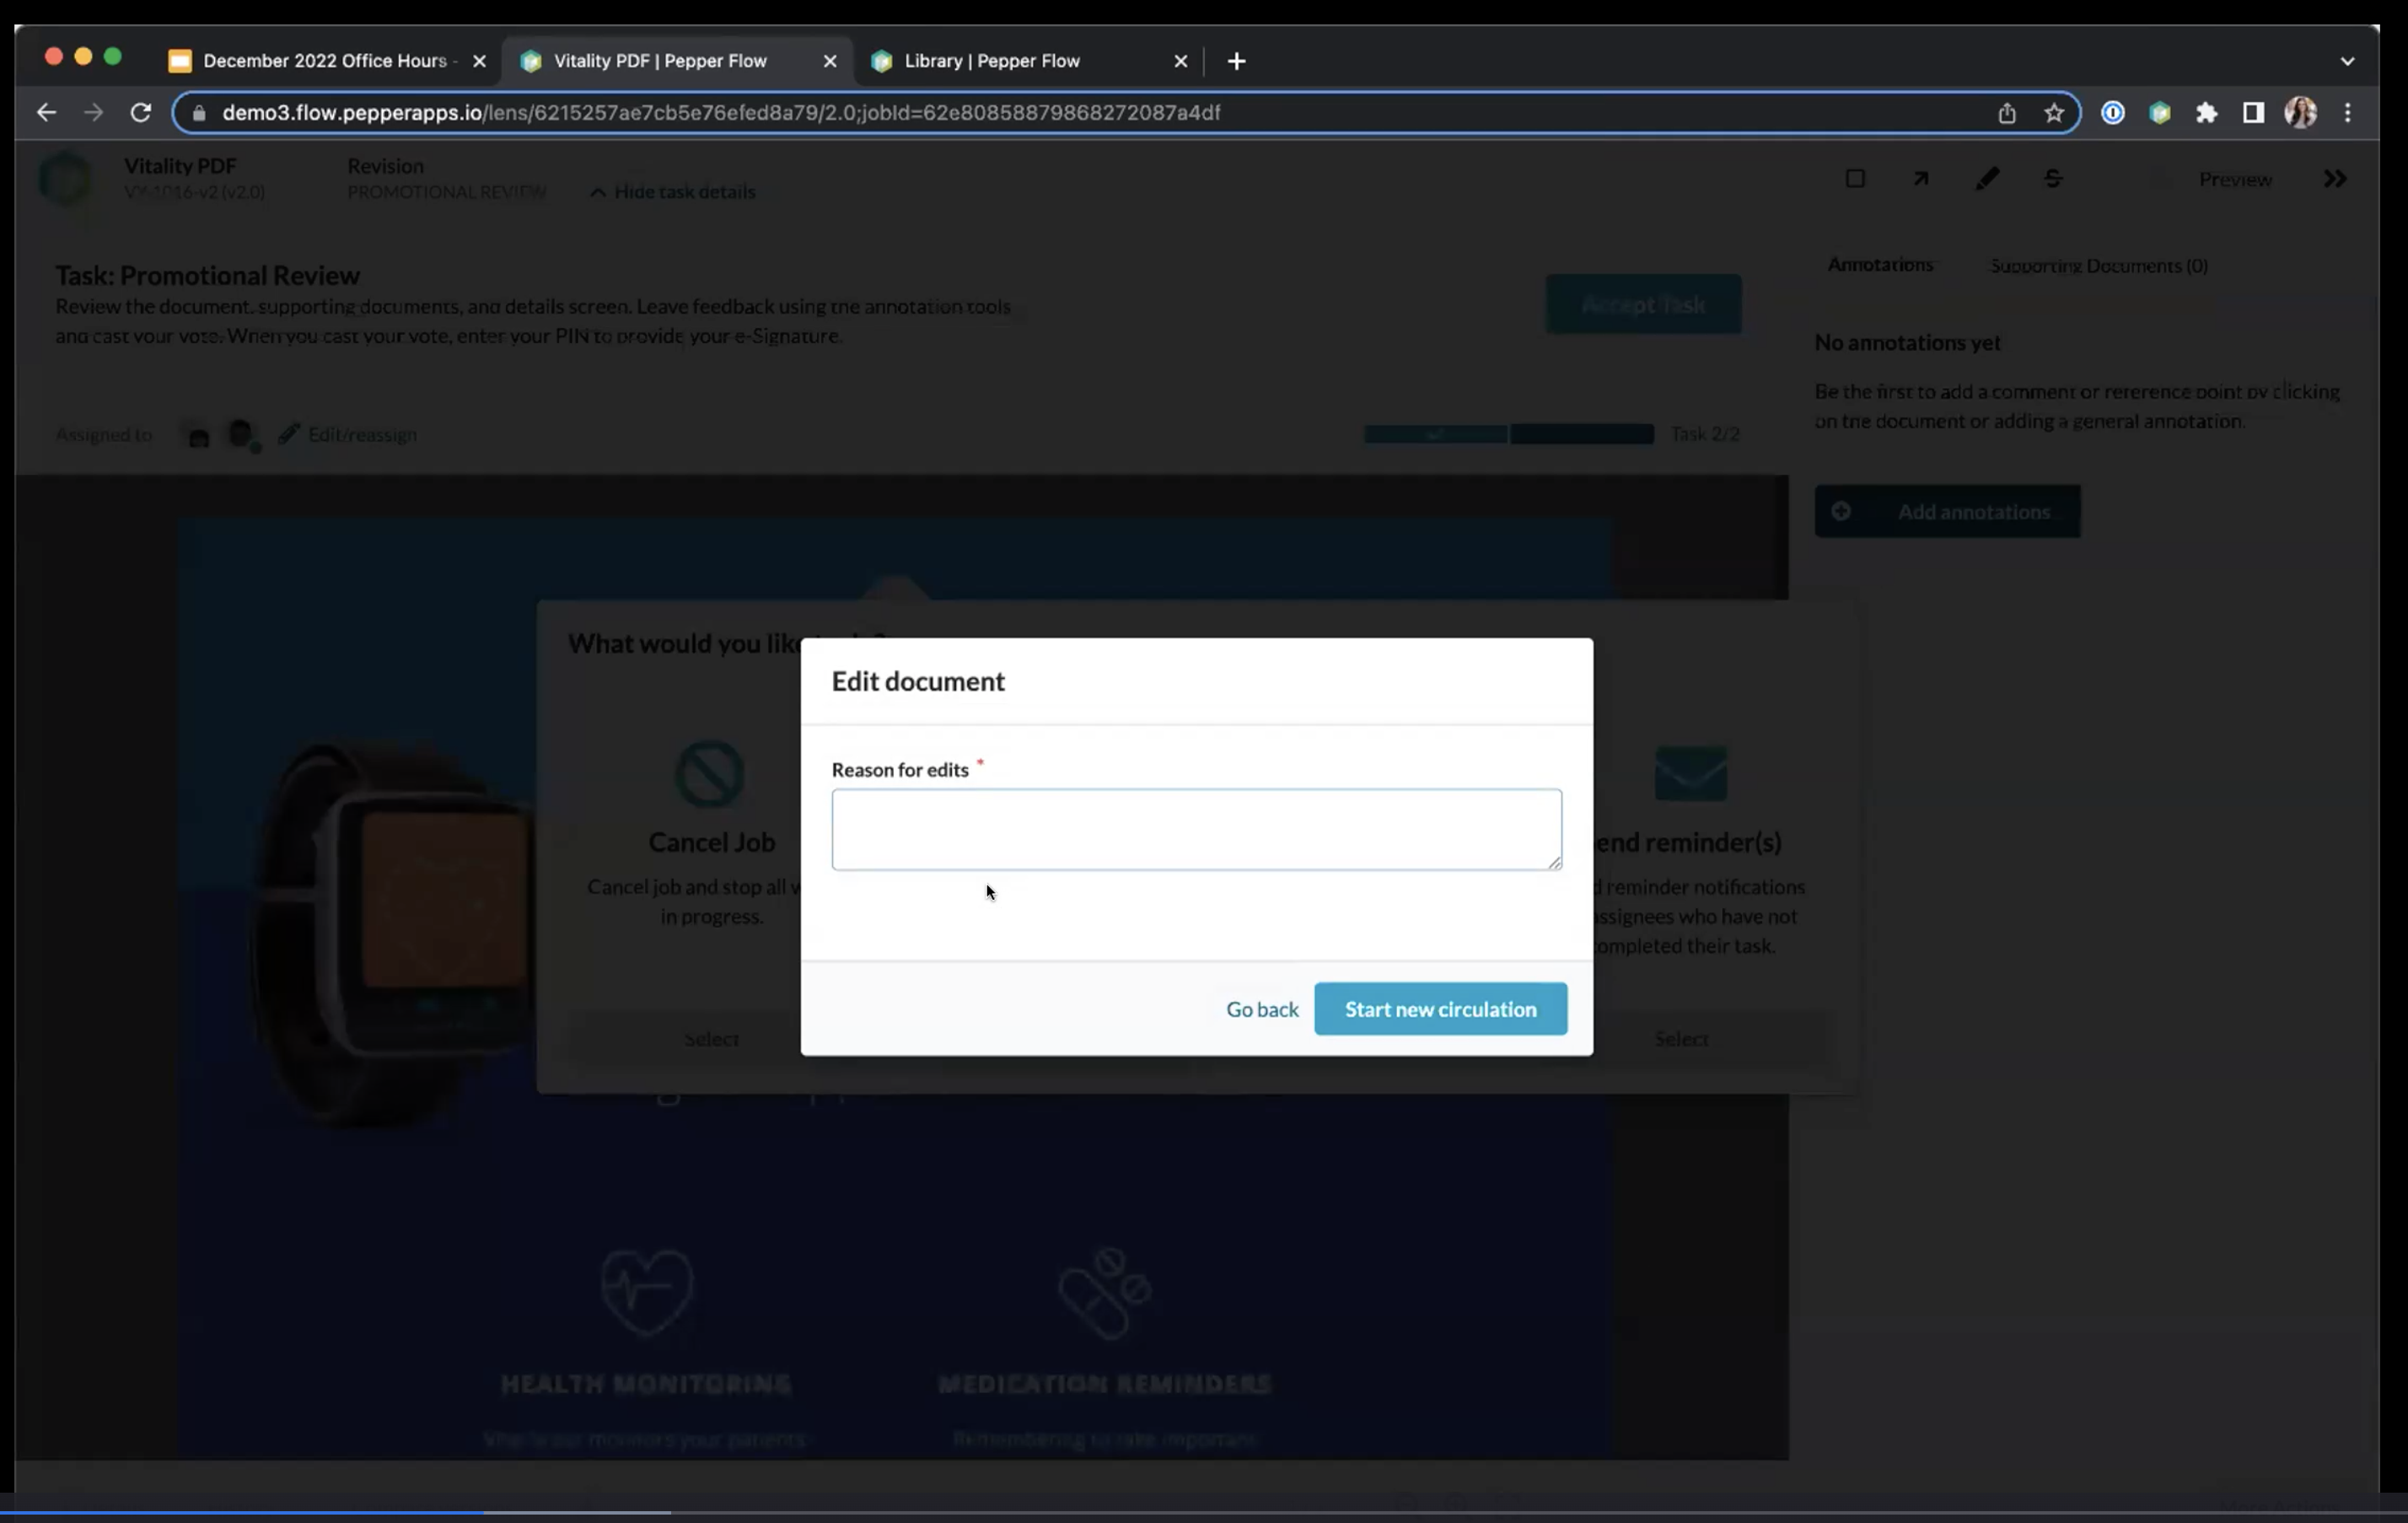Click the browser forward arrow
This screenshot has height=1523, width=2408.
pos(93,113)
